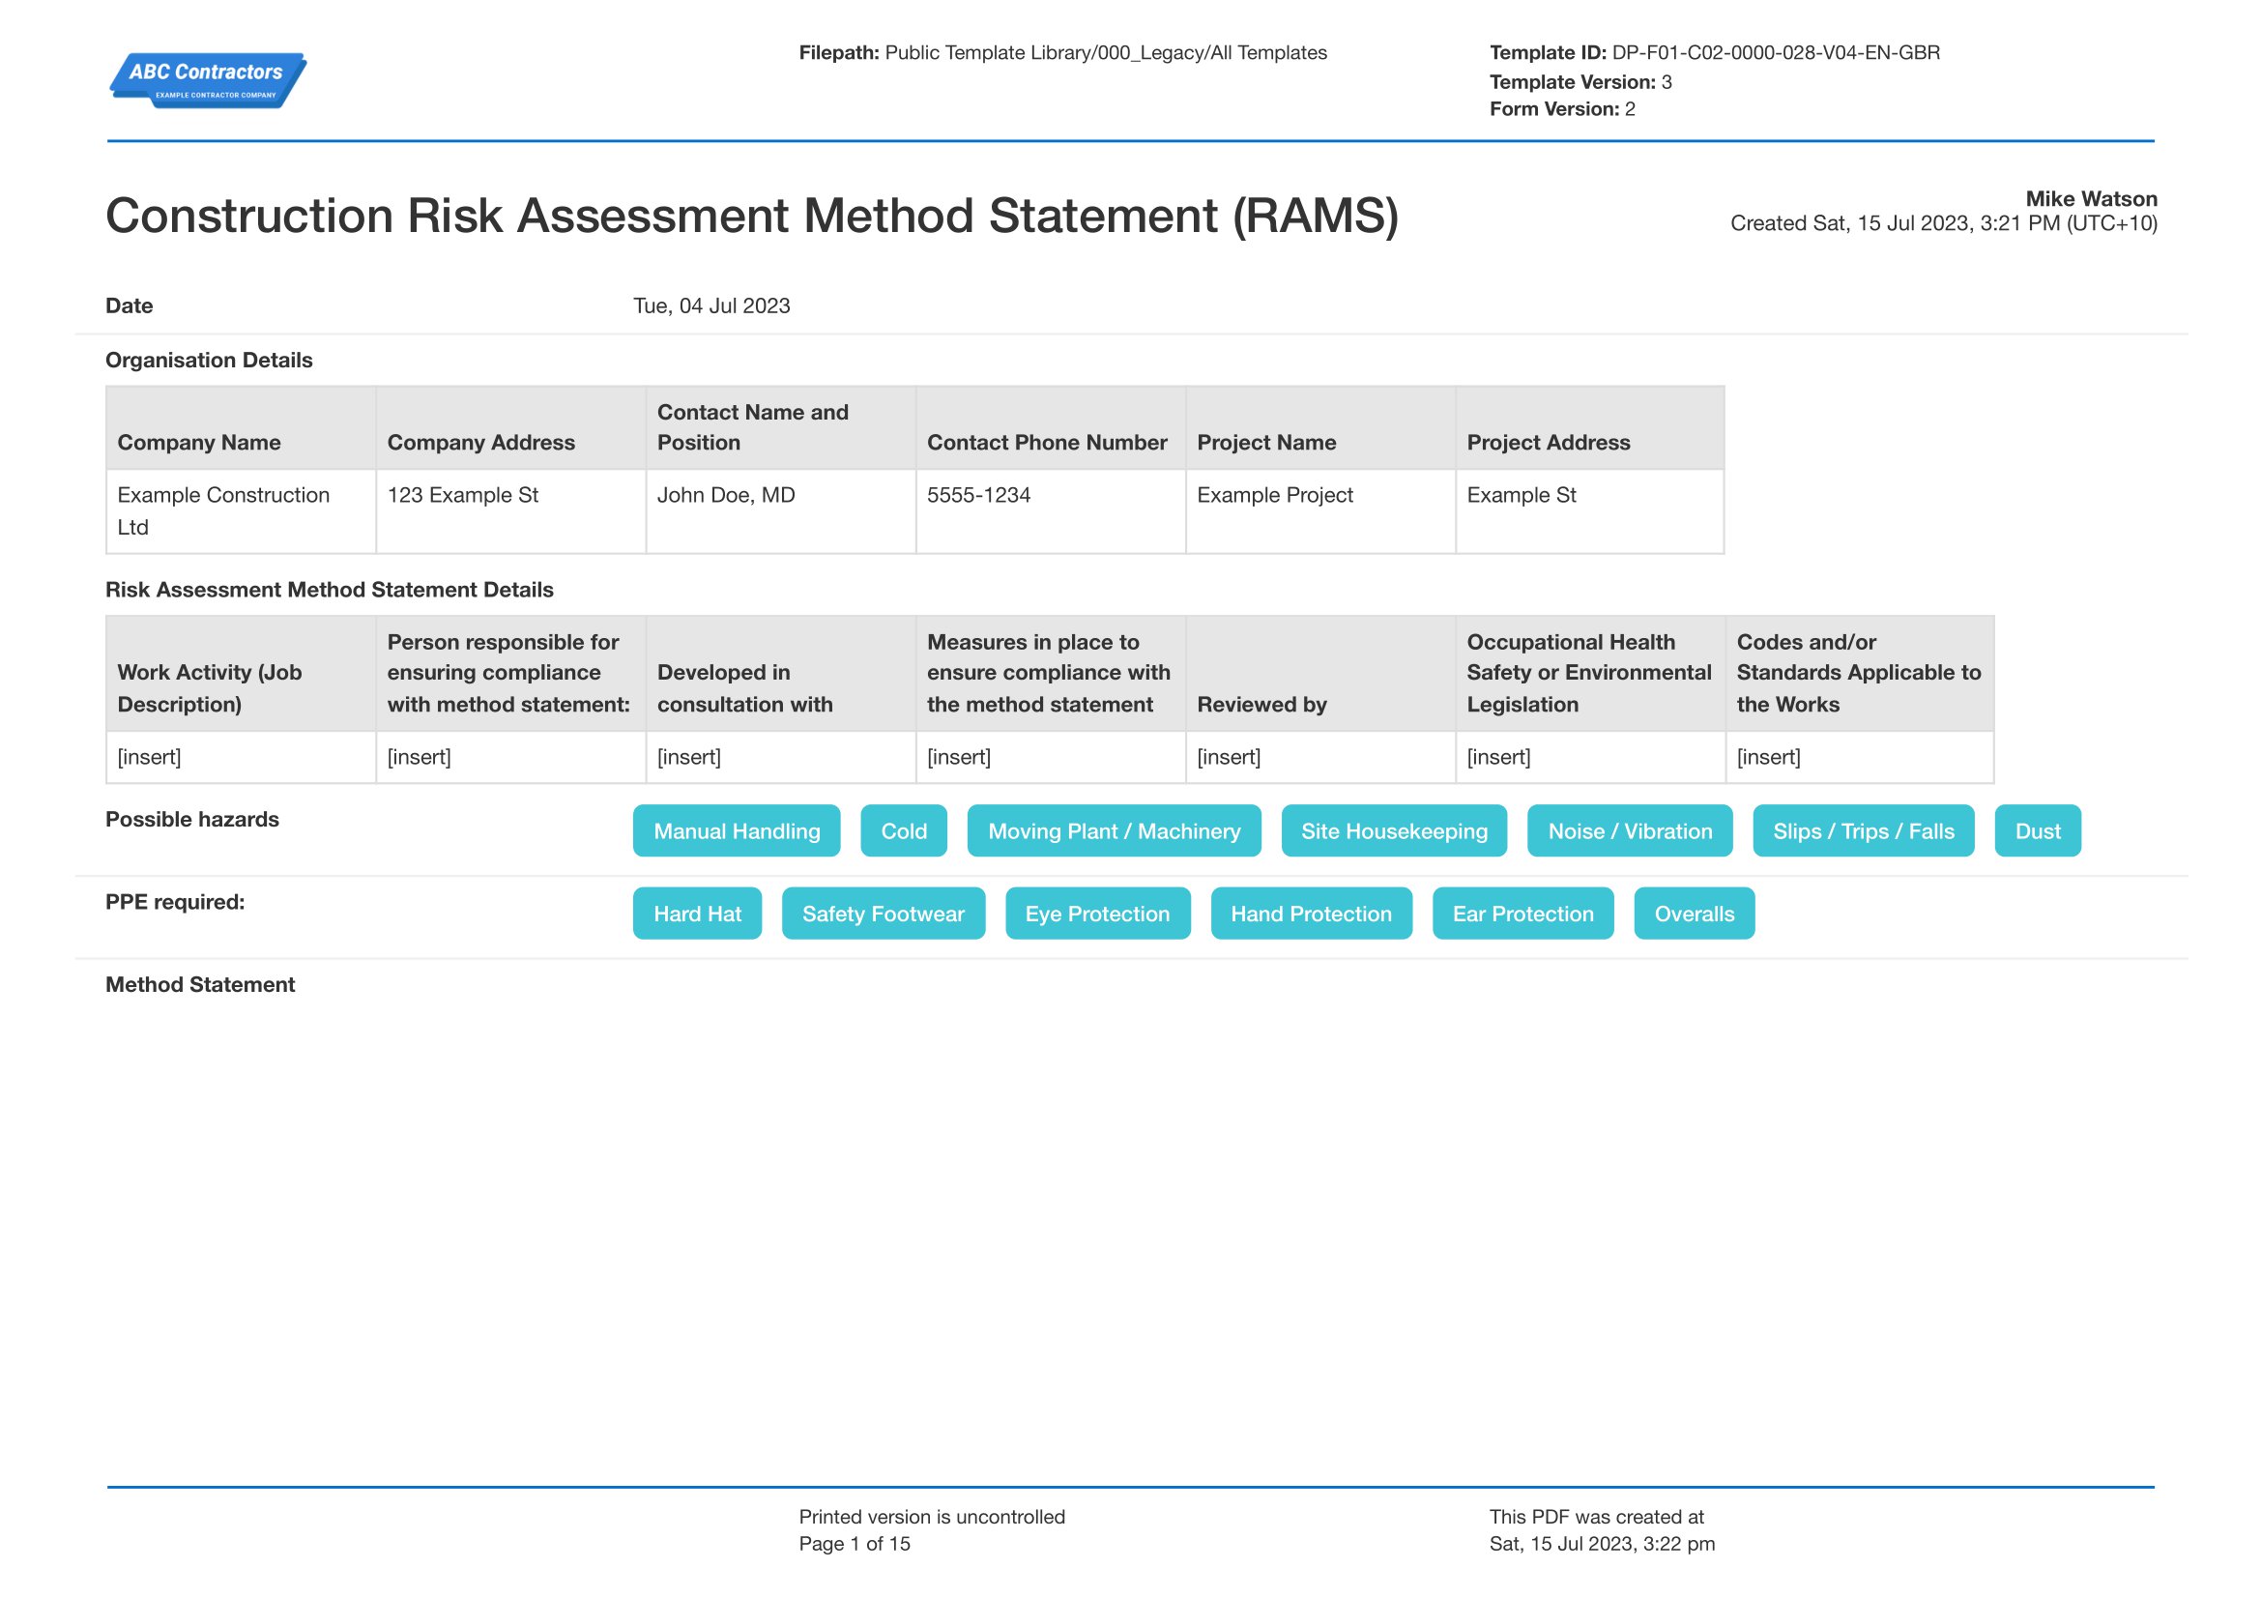Viewport: 2261px width, 1598px height.
Task: Click the Hand Protection PPE tag
Action: pyautogui.click(x=1311, y=914)
